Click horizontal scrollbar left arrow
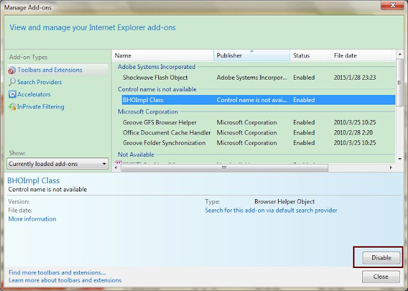Viewport: 408px width, 291px height. pos(116,168)
